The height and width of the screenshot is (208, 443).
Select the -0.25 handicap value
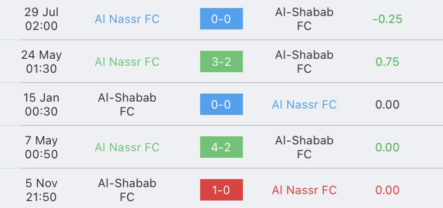387,19
